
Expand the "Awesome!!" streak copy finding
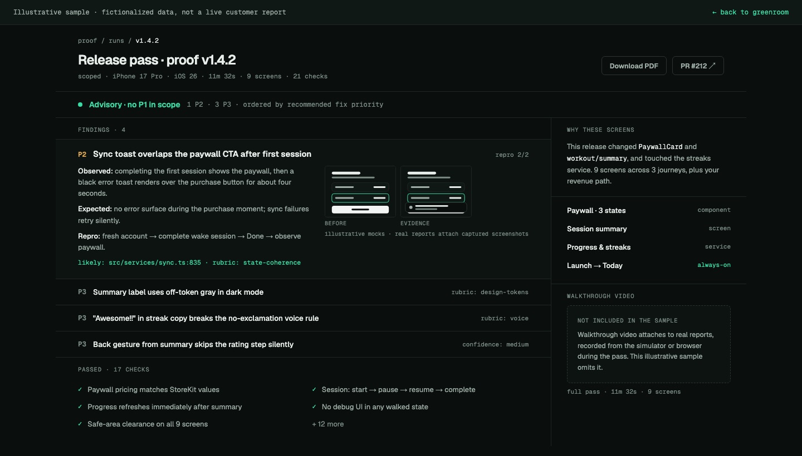click(x=304, y=318)
